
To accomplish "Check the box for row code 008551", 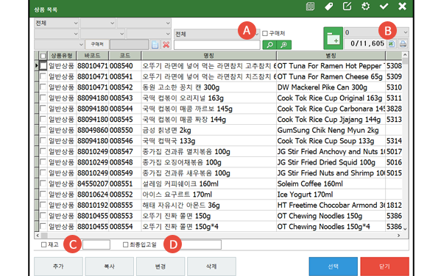I will click(43, 184).
